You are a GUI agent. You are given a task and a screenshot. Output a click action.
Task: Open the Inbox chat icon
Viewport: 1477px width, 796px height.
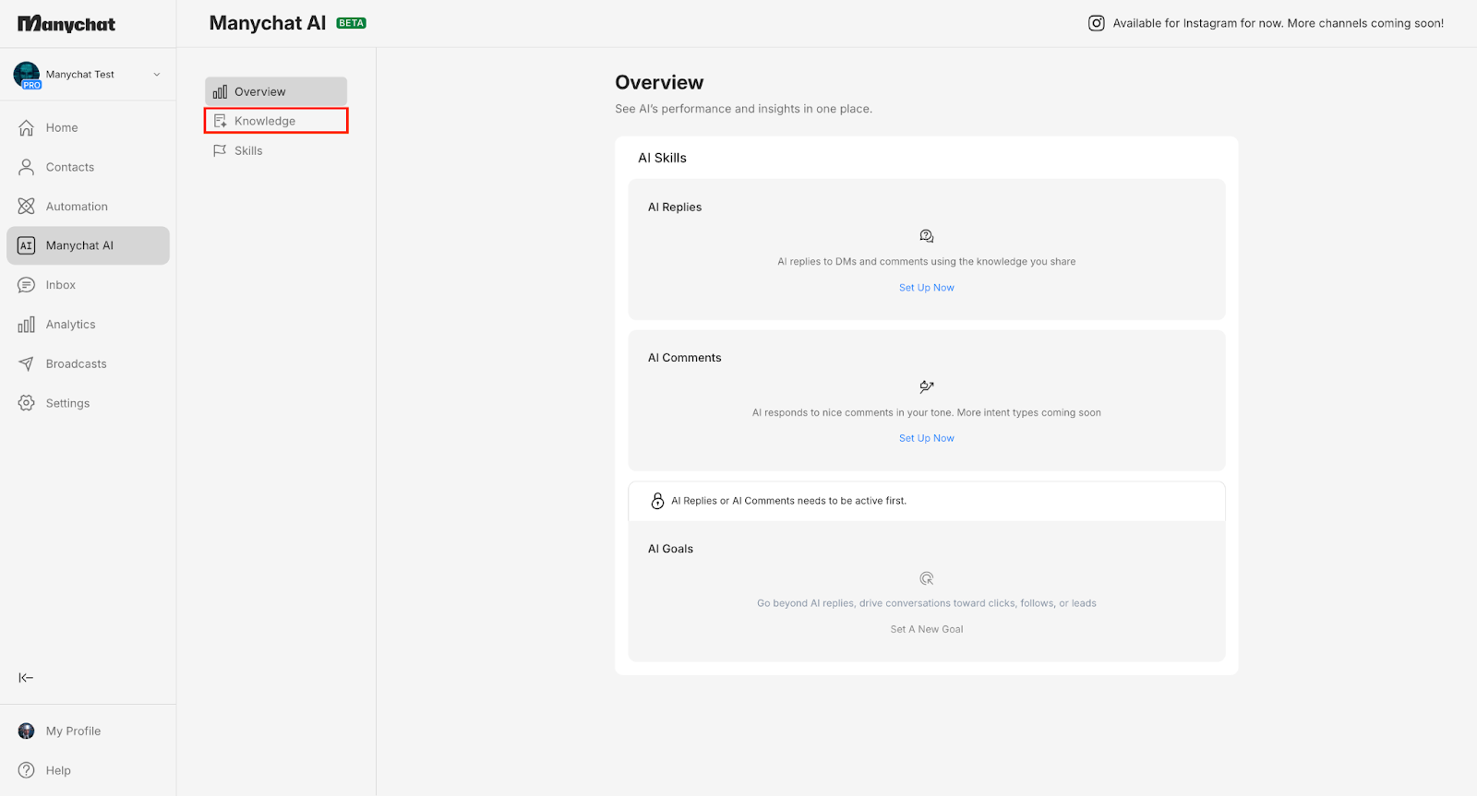(x=27, y=285)
